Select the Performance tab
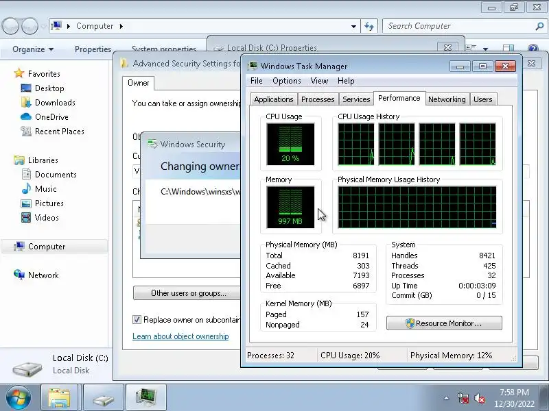This screenshot has height=411, width=549. point(399,98)
